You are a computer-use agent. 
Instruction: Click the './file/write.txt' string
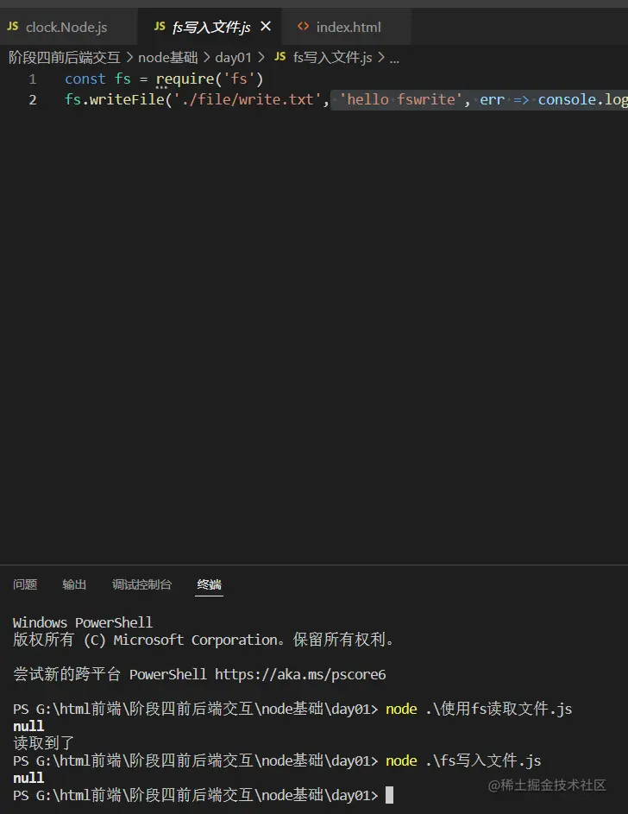point(247,99)
